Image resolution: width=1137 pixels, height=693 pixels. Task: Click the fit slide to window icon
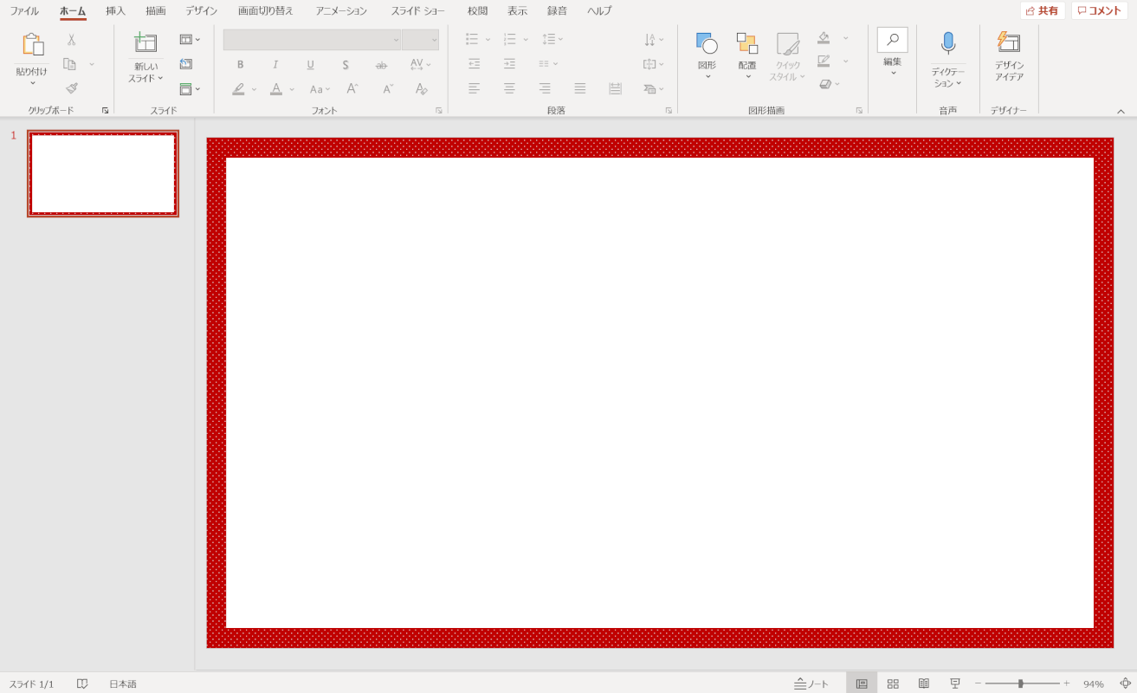(1125, 683)
